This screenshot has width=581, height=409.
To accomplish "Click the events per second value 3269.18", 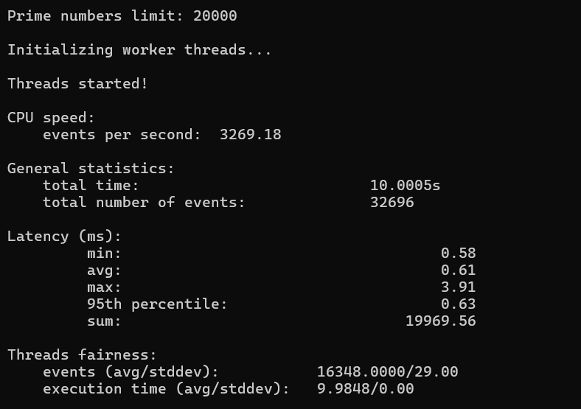I will pos(250,135).
